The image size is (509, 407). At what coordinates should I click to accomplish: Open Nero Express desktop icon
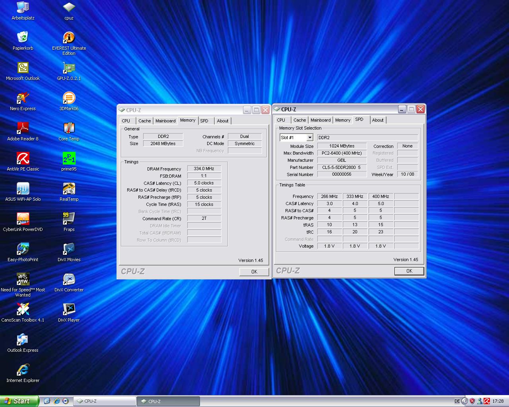(23, 101)
